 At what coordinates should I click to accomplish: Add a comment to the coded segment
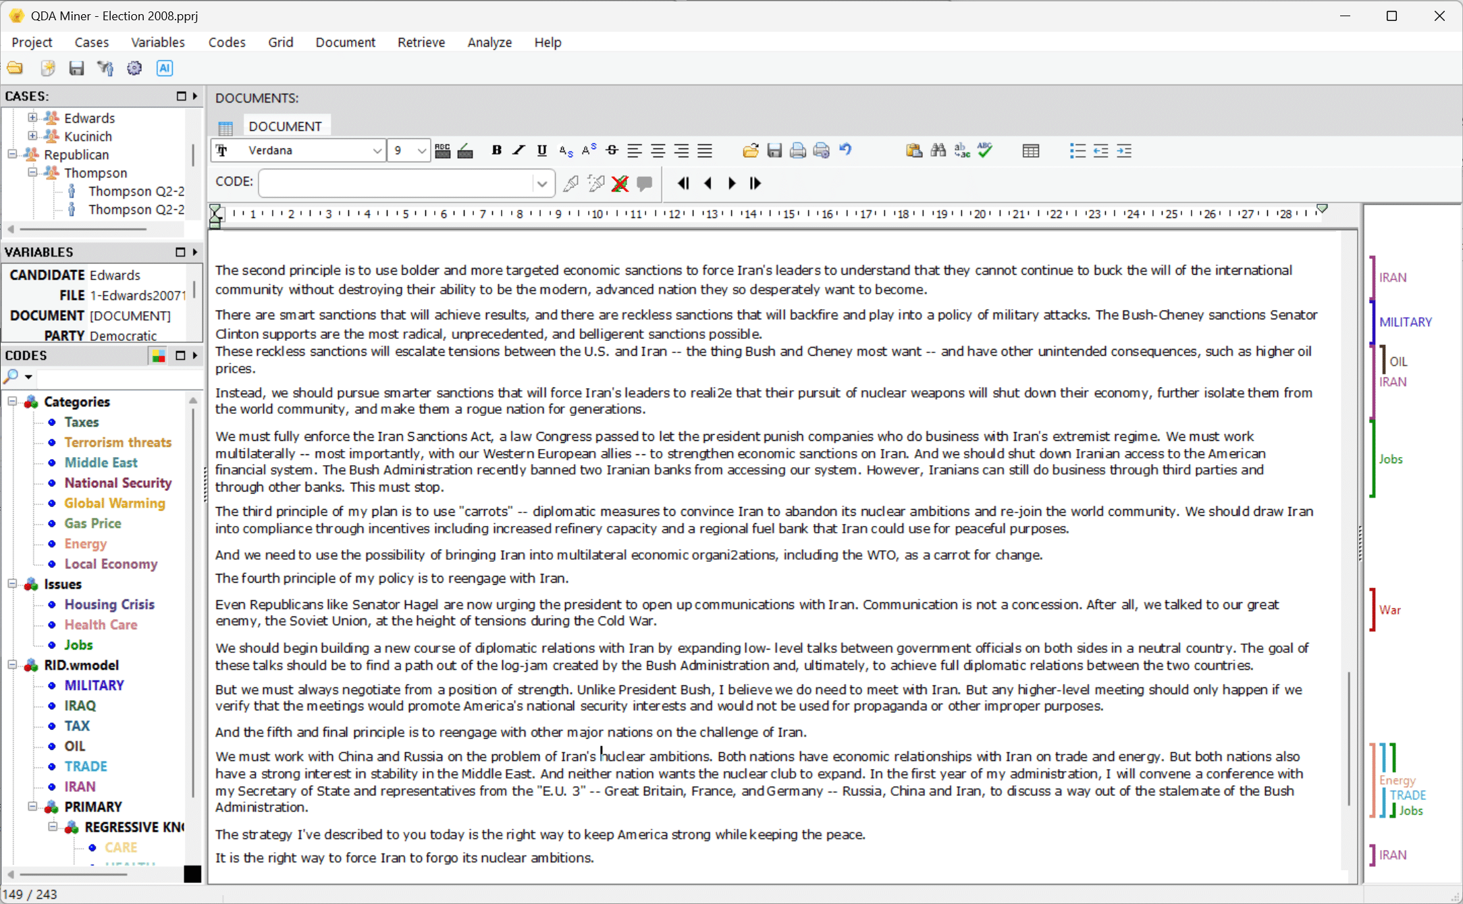645,184
